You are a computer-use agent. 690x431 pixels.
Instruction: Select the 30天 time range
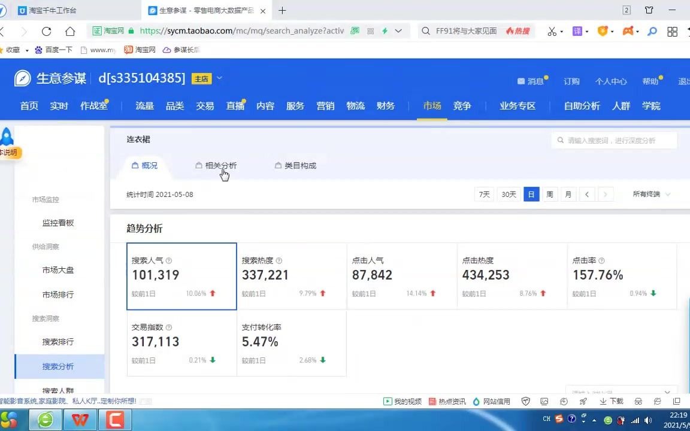508,194
